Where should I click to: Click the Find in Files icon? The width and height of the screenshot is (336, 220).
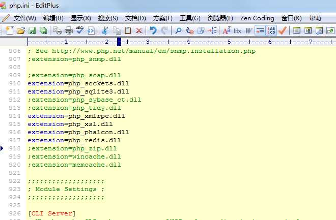201,30
